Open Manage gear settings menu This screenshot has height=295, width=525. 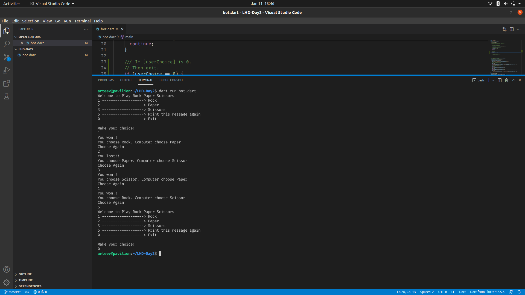click(x=7, y=282)
